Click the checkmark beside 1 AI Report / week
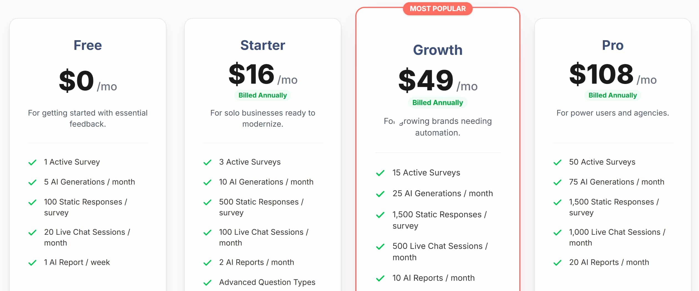The height and width of the screenshot is (291, 699). 32,263
